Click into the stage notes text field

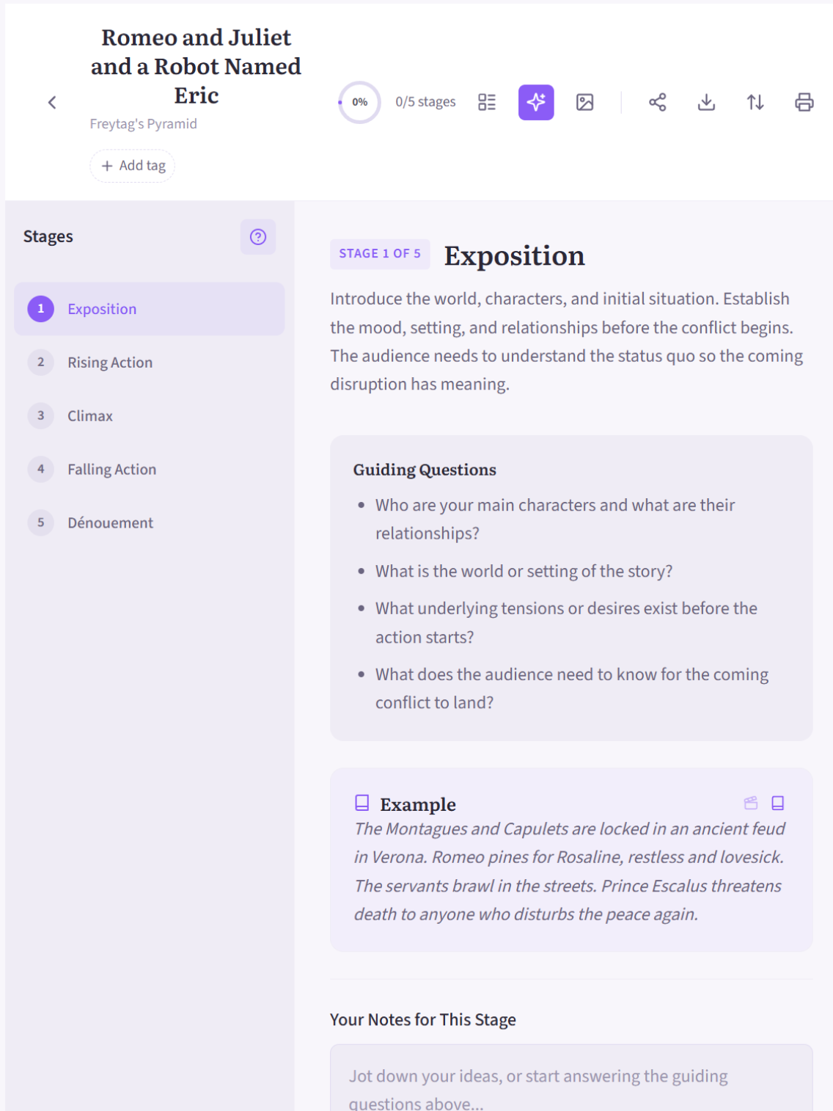(571, 1079)
